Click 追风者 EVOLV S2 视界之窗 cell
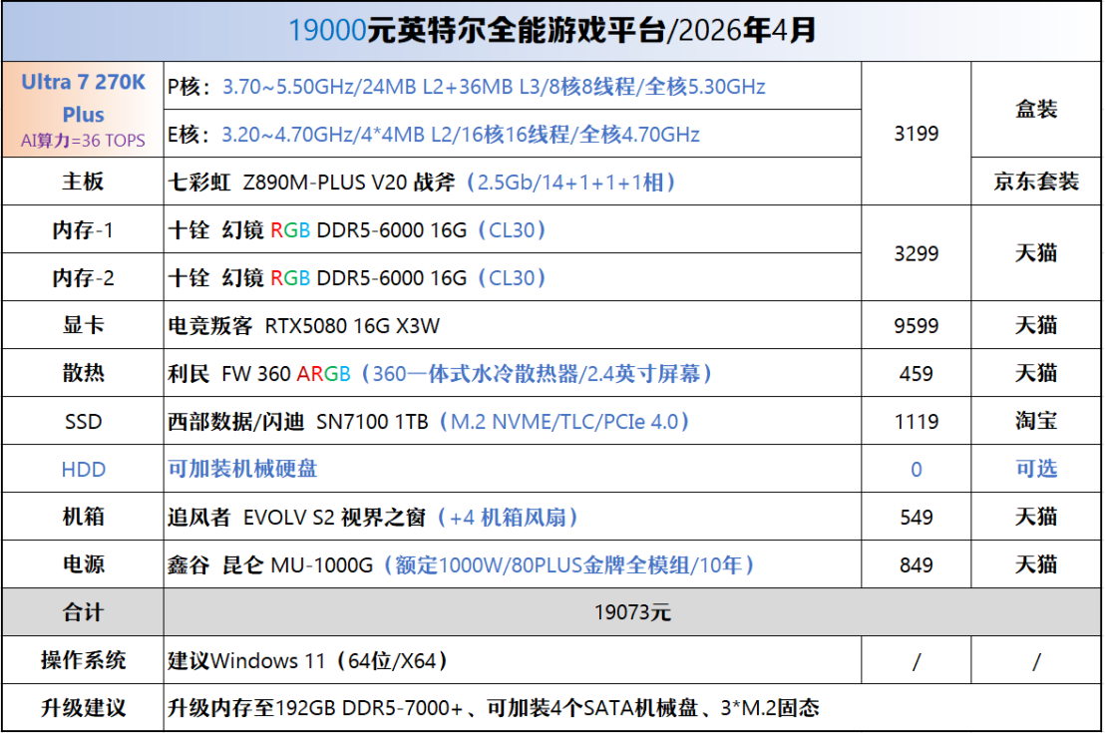Viewport: 1105px width, 733px height. (x=513, y=518)
